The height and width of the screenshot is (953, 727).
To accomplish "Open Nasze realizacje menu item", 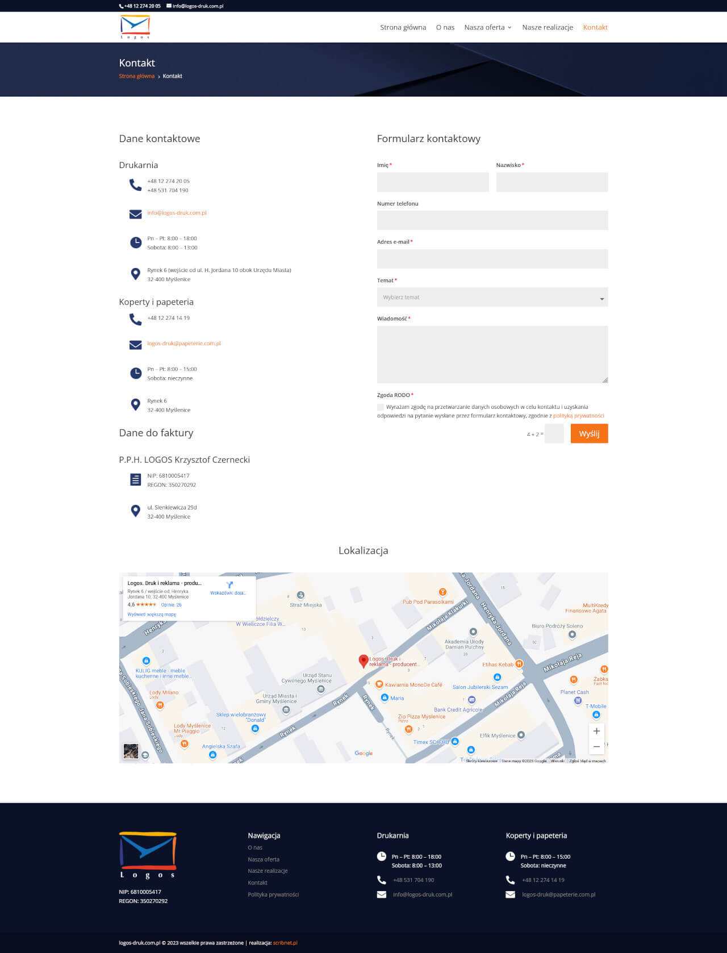I will point(548,27).
